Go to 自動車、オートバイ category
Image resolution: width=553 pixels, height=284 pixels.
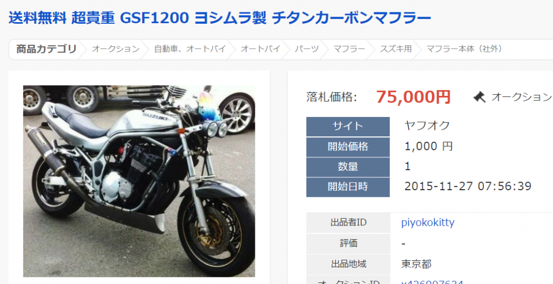point(190,49)
